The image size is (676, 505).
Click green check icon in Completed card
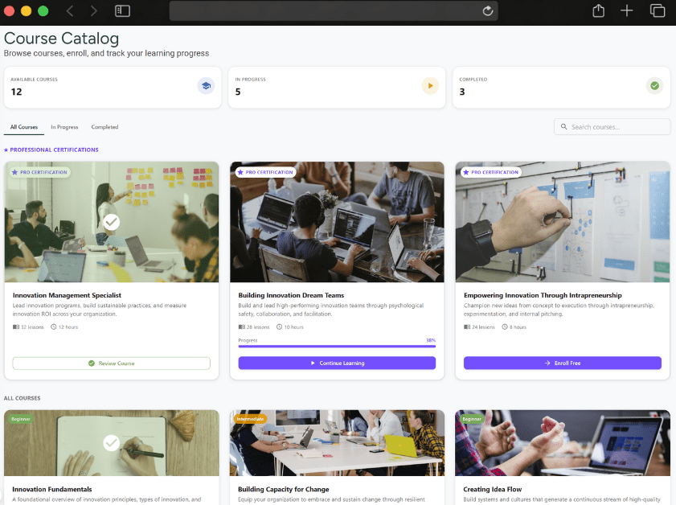(x=654, y=86)
